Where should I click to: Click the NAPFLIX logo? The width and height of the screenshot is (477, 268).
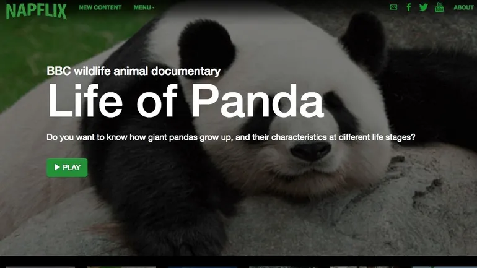click(36, 11)
